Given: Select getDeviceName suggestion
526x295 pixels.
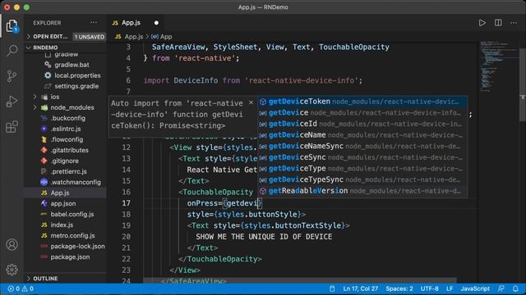Looking at the screenshot, I should tap(362, 134).
